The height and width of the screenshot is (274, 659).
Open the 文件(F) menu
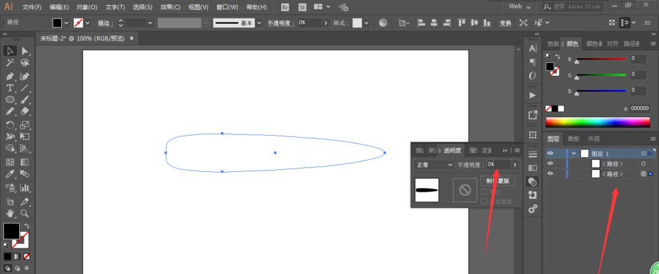(32, 7)
